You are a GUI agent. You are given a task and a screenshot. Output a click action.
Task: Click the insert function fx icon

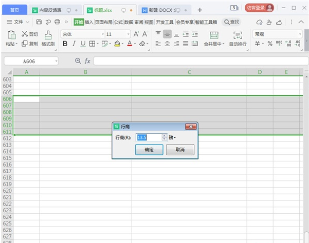(x=87, y=60)
